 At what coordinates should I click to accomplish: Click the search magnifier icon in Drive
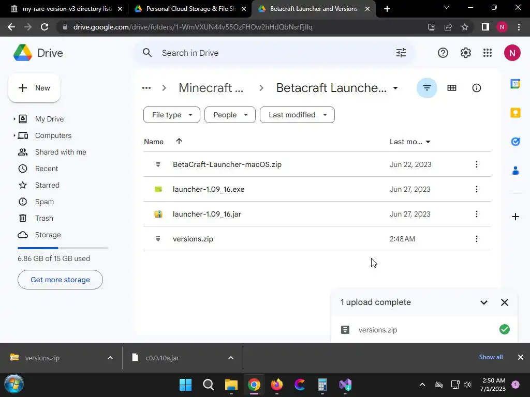coord(147,53)
